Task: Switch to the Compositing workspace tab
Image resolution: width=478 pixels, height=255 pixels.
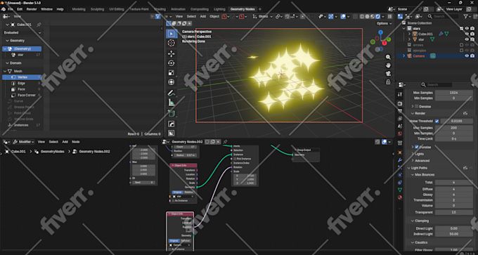Action: point(200,9)
